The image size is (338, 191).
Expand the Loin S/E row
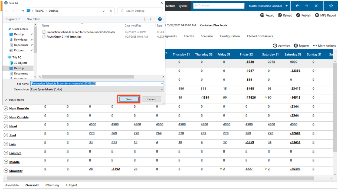tap(6, 153)
